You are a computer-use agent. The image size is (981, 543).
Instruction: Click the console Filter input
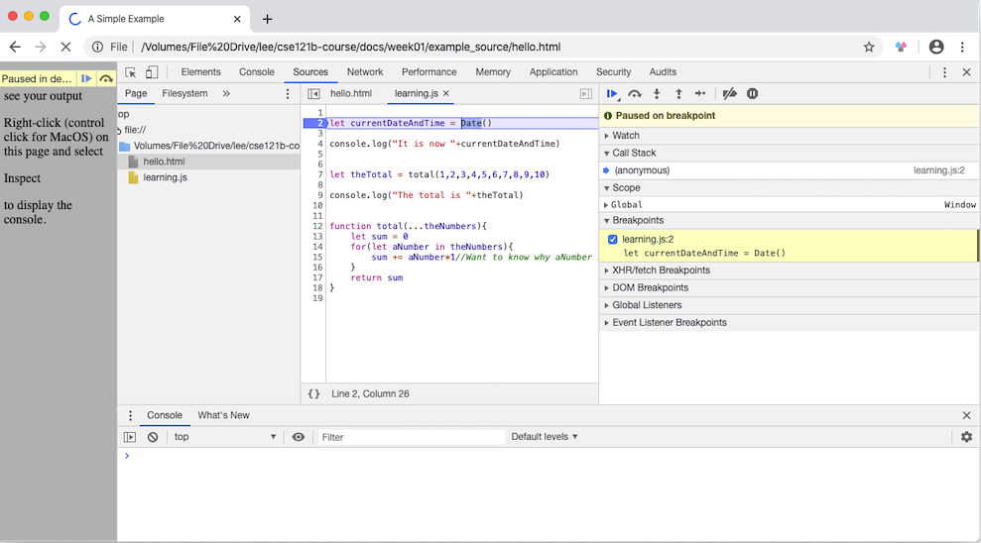[411, 437]
